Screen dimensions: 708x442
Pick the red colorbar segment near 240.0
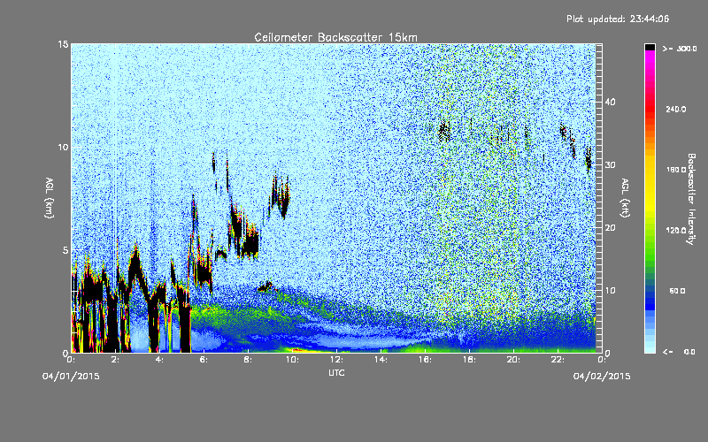click(x=650, y=110)
